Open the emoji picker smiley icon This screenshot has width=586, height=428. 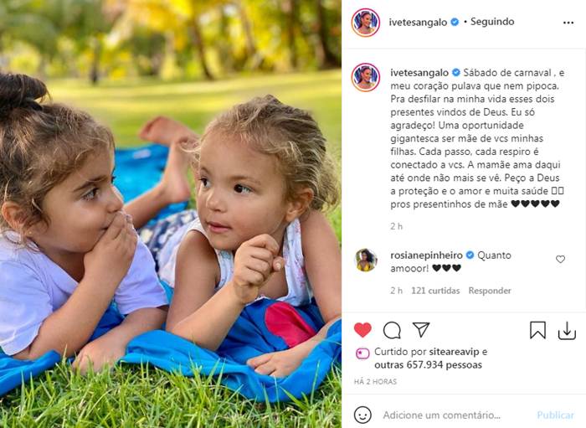click(x=362, y=415)
